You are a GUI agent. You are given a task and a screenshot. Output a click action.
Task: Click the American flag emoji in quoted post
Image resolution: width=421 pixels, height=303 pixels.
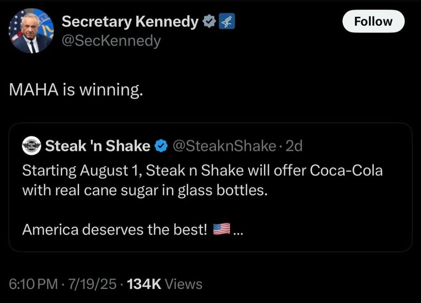pos(222,229)
